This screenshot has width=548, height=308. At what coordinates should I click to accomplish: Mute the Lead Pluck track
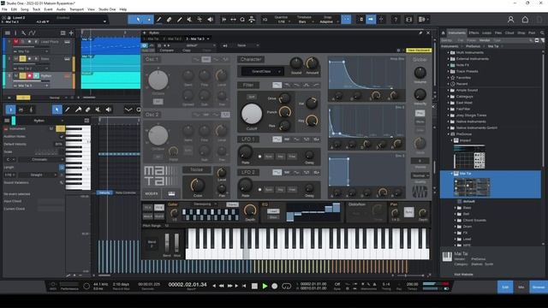[x=15, y=42]
